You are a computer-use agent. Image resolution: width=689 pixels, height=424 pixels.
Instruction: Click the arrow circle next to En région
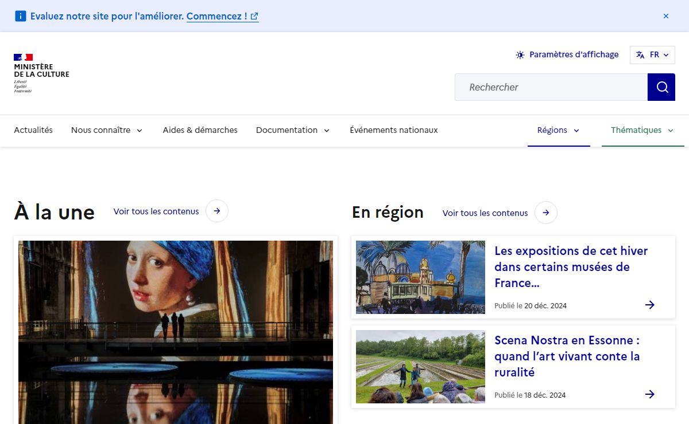tap(546, 213)
